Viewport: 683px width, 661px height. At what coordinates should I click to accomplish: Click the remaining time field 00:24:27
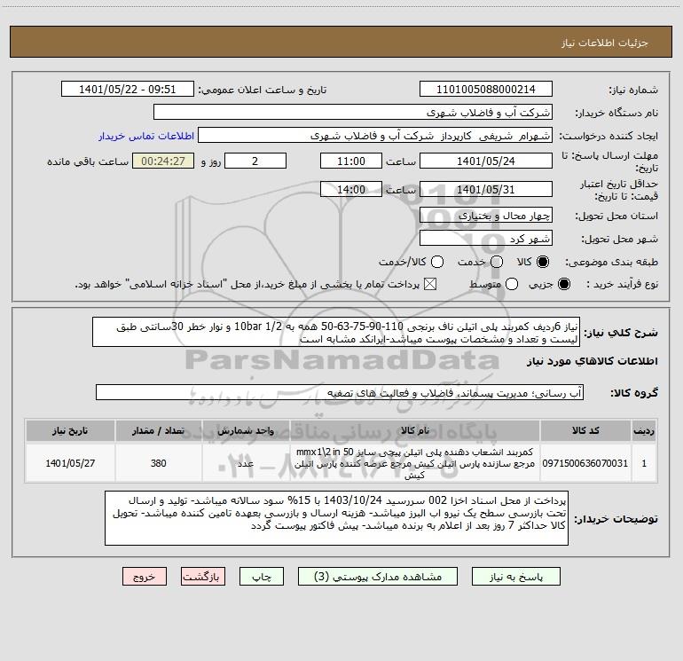[x=163, y=161]
